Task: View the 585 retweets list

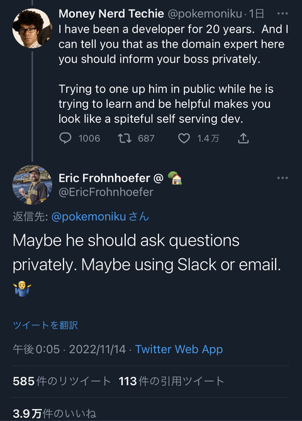Action: pyautogui.click(x=62, y=381)
